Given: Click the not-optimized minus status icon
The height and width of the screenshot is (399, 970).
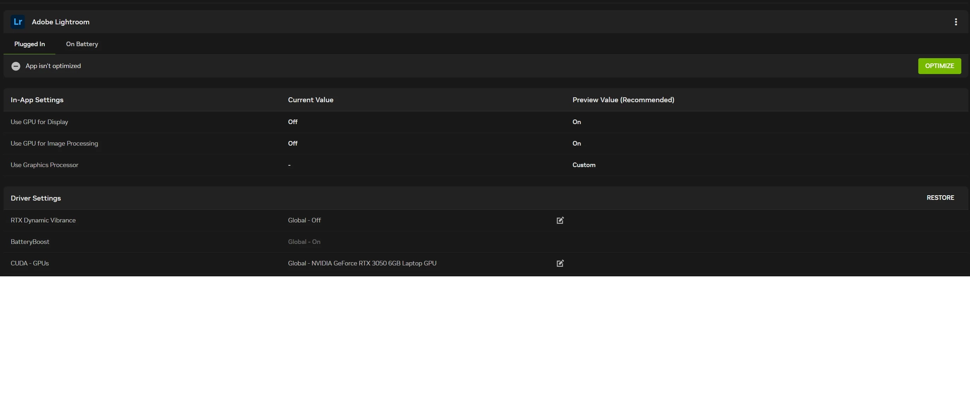Looking at the screenshot, I should [16, 66].
